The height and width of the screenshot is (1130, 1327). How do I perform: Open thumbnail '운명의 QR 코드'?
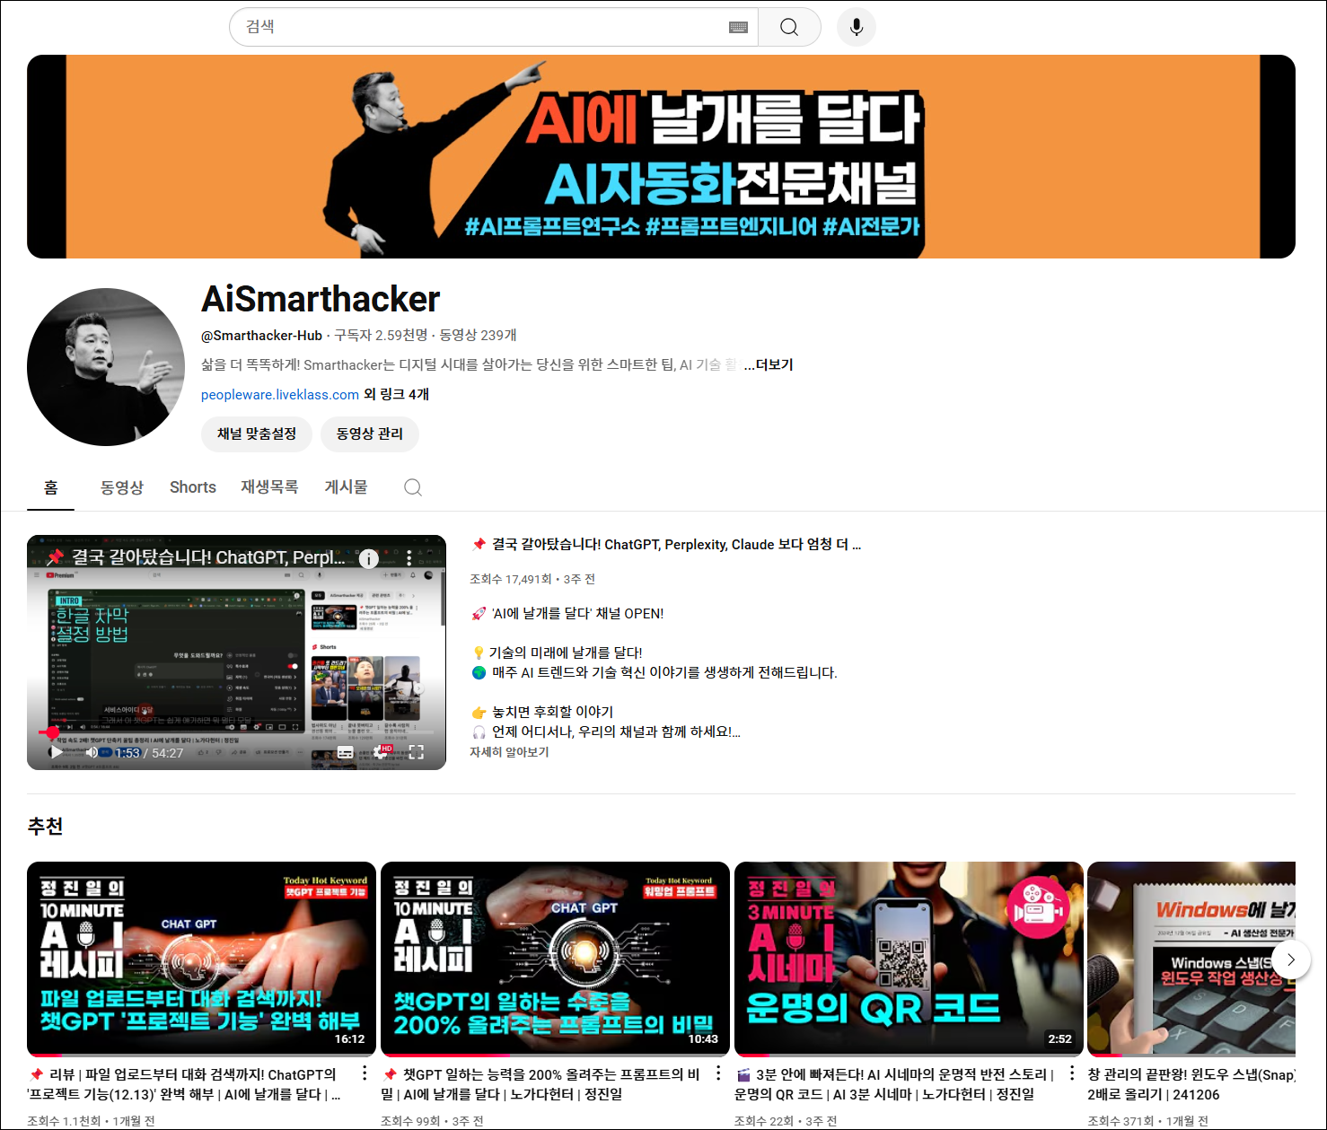[x=909, y=959]
